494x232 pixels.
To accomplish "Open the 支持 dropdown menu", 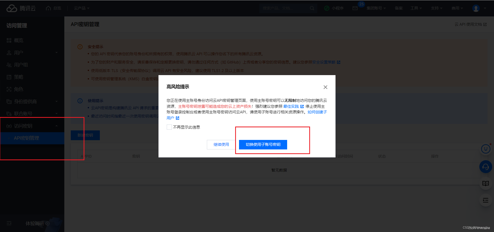I will pyautogui.click(x=437, y=8).
